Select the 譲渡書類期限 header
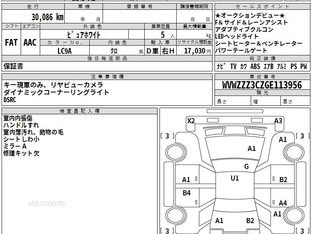Image resolution: width=312 pixels, height=234 pixels. coord(194,7)
